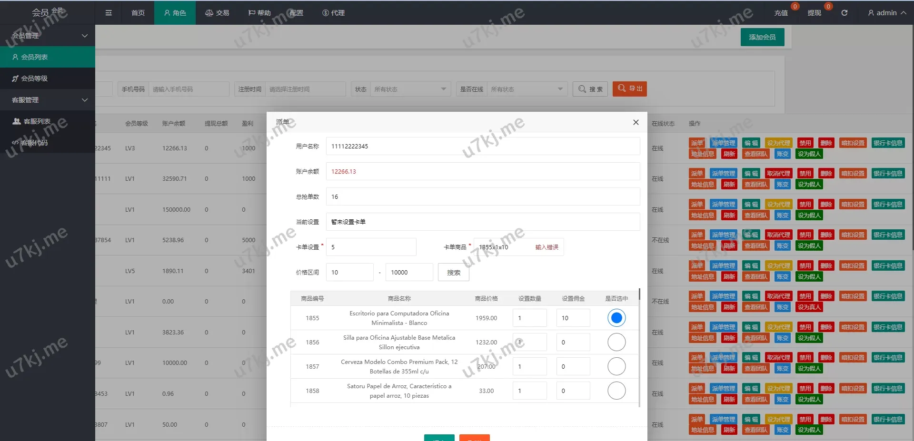Open 会员等级 in the sidebar
Screen dimensions: 914x441
point(34,78)
